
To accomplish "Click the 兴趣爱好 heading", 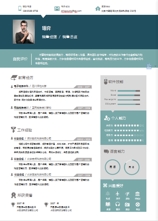I will click(x=116, y=186).
